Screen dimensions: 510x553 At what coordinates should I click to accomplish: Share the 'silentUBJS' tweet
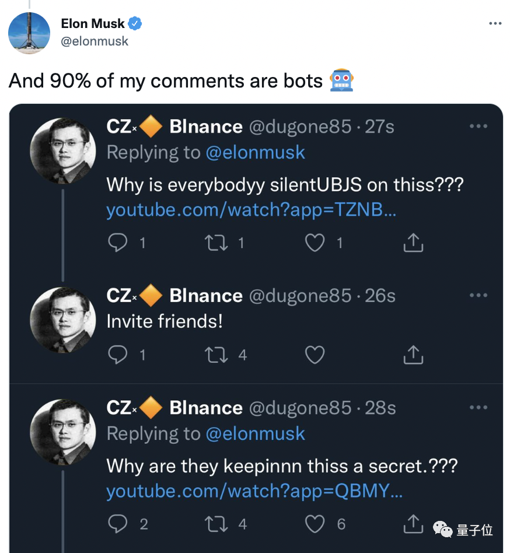(x=413, y=243)
